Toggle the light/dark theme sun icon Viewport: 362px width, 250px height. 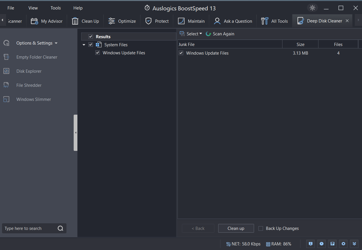pos(313,8)
